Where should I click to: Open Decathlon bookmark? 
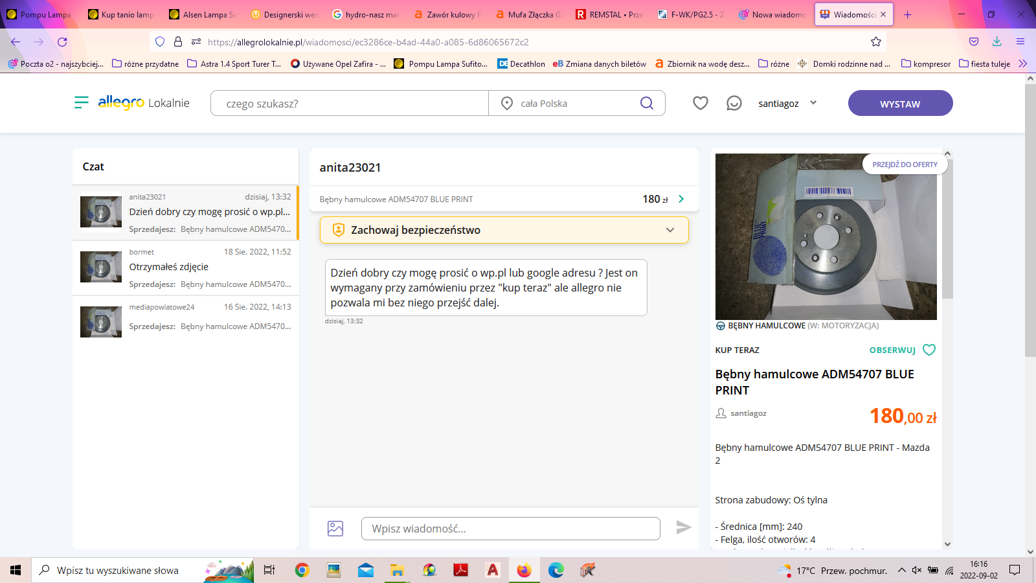coord(521,63)
